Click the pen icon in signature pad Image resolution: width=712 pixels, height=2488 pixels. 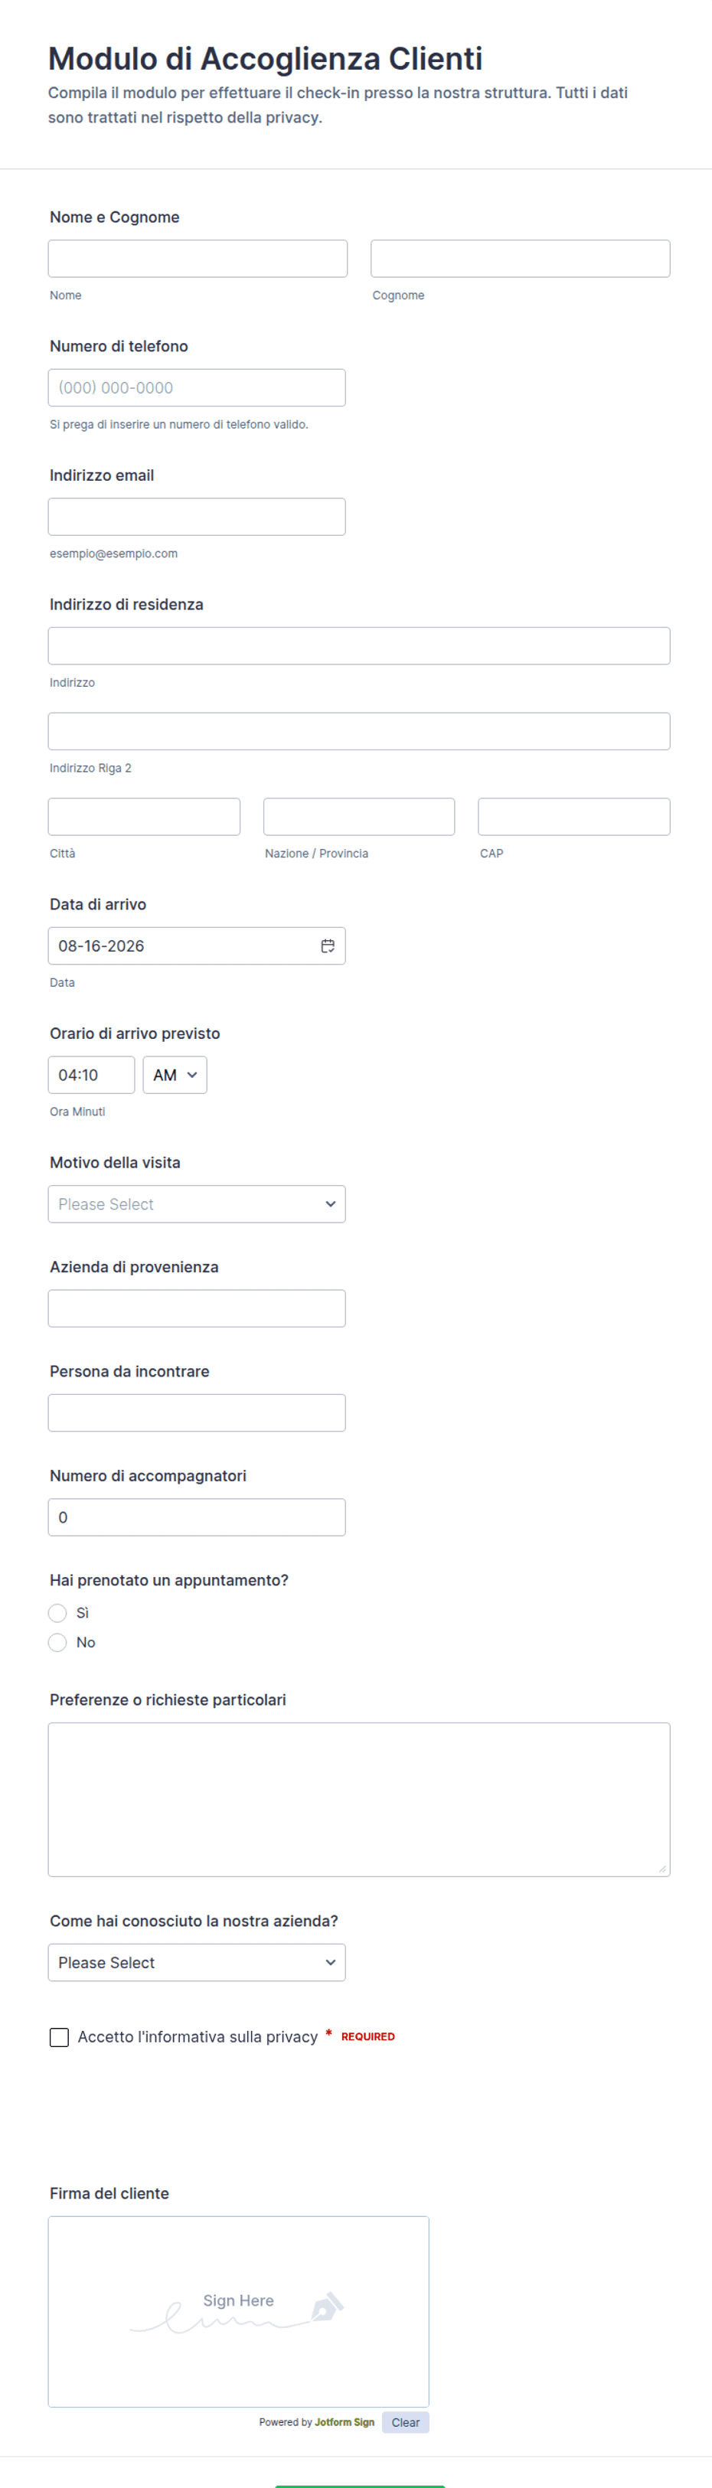[327, 2306]
